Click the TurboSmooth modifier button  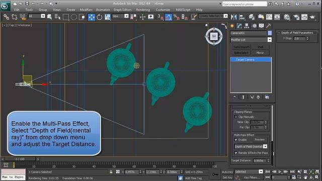(242, 47)
